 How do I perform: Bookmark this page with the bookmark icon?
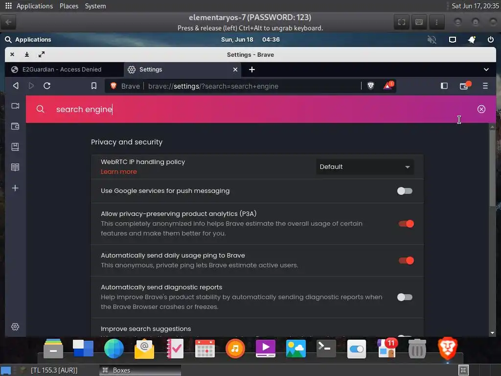click(93, 86)
